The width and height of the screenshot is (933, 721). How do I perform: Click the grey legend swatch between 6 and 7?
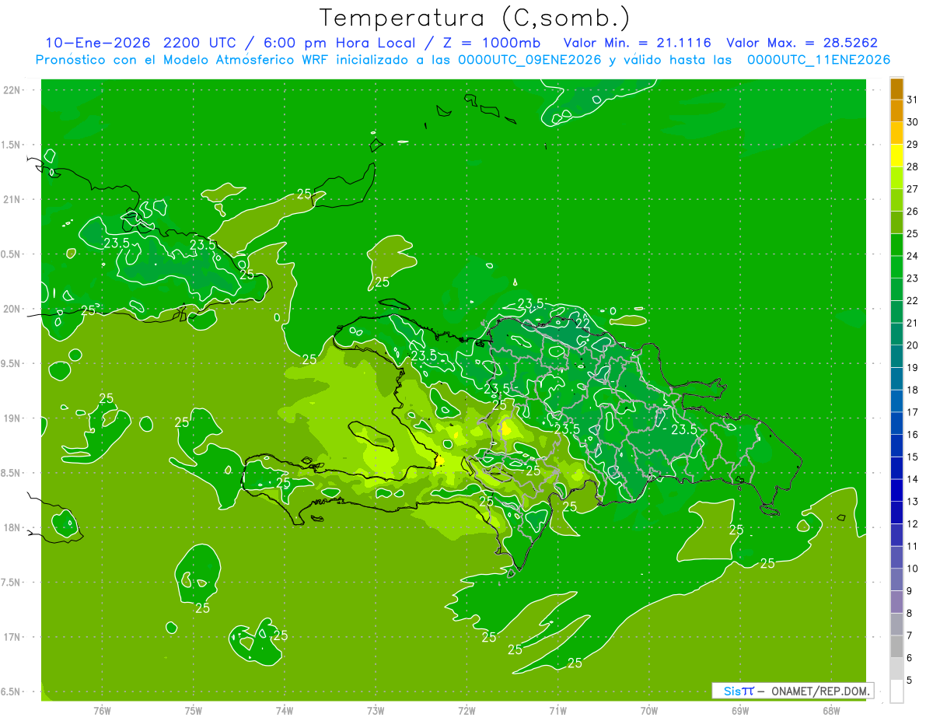pyautogui.click(x=896, y=646)
